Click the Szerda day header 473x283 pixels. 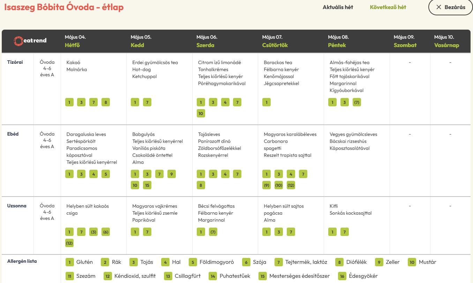[205, 45]
